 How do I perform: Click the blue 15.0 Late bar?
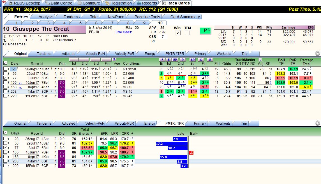[174, 157]
